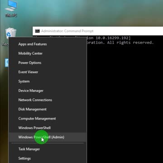163x163 pixels.
Task: Click the Administrator: Command Prompt title text
Action: pyautogui.click(x=67, y=31)
